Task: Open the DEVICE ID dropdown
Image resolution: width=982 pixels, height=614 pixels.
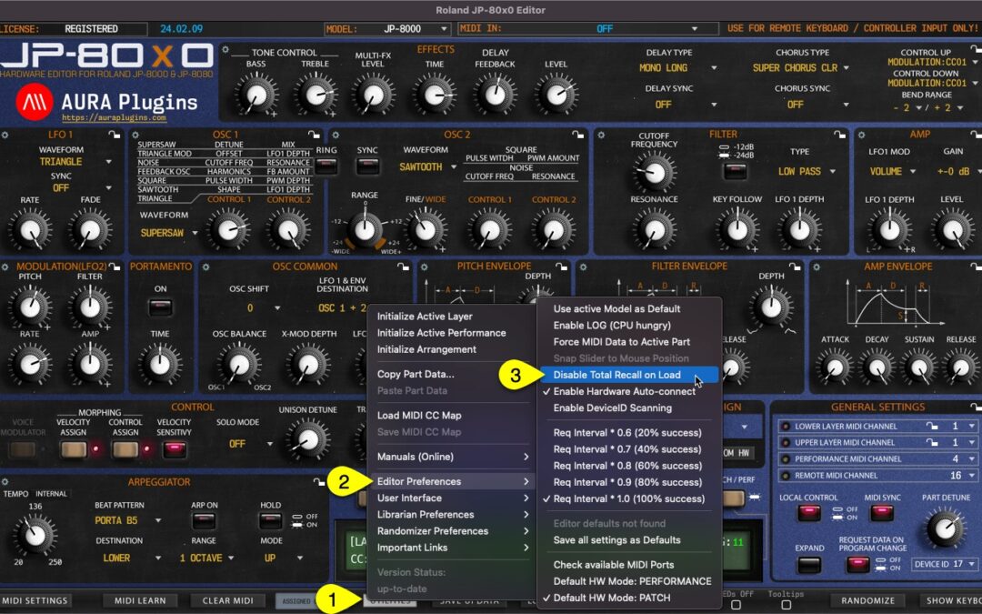Action: (x=946, y=564)
